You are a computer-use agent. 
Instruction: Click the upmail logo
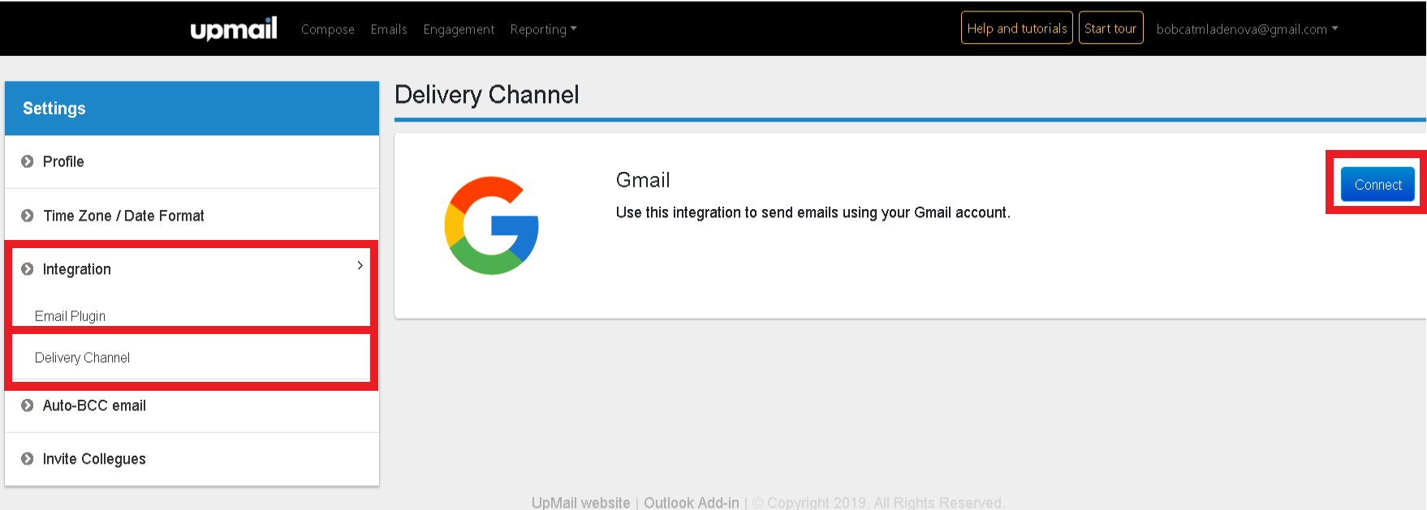233,29
